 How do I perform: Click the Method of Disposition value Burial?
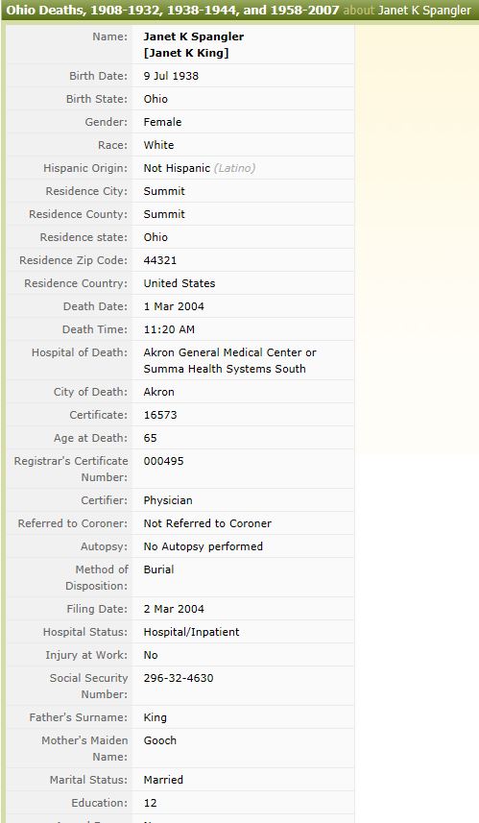158,570
